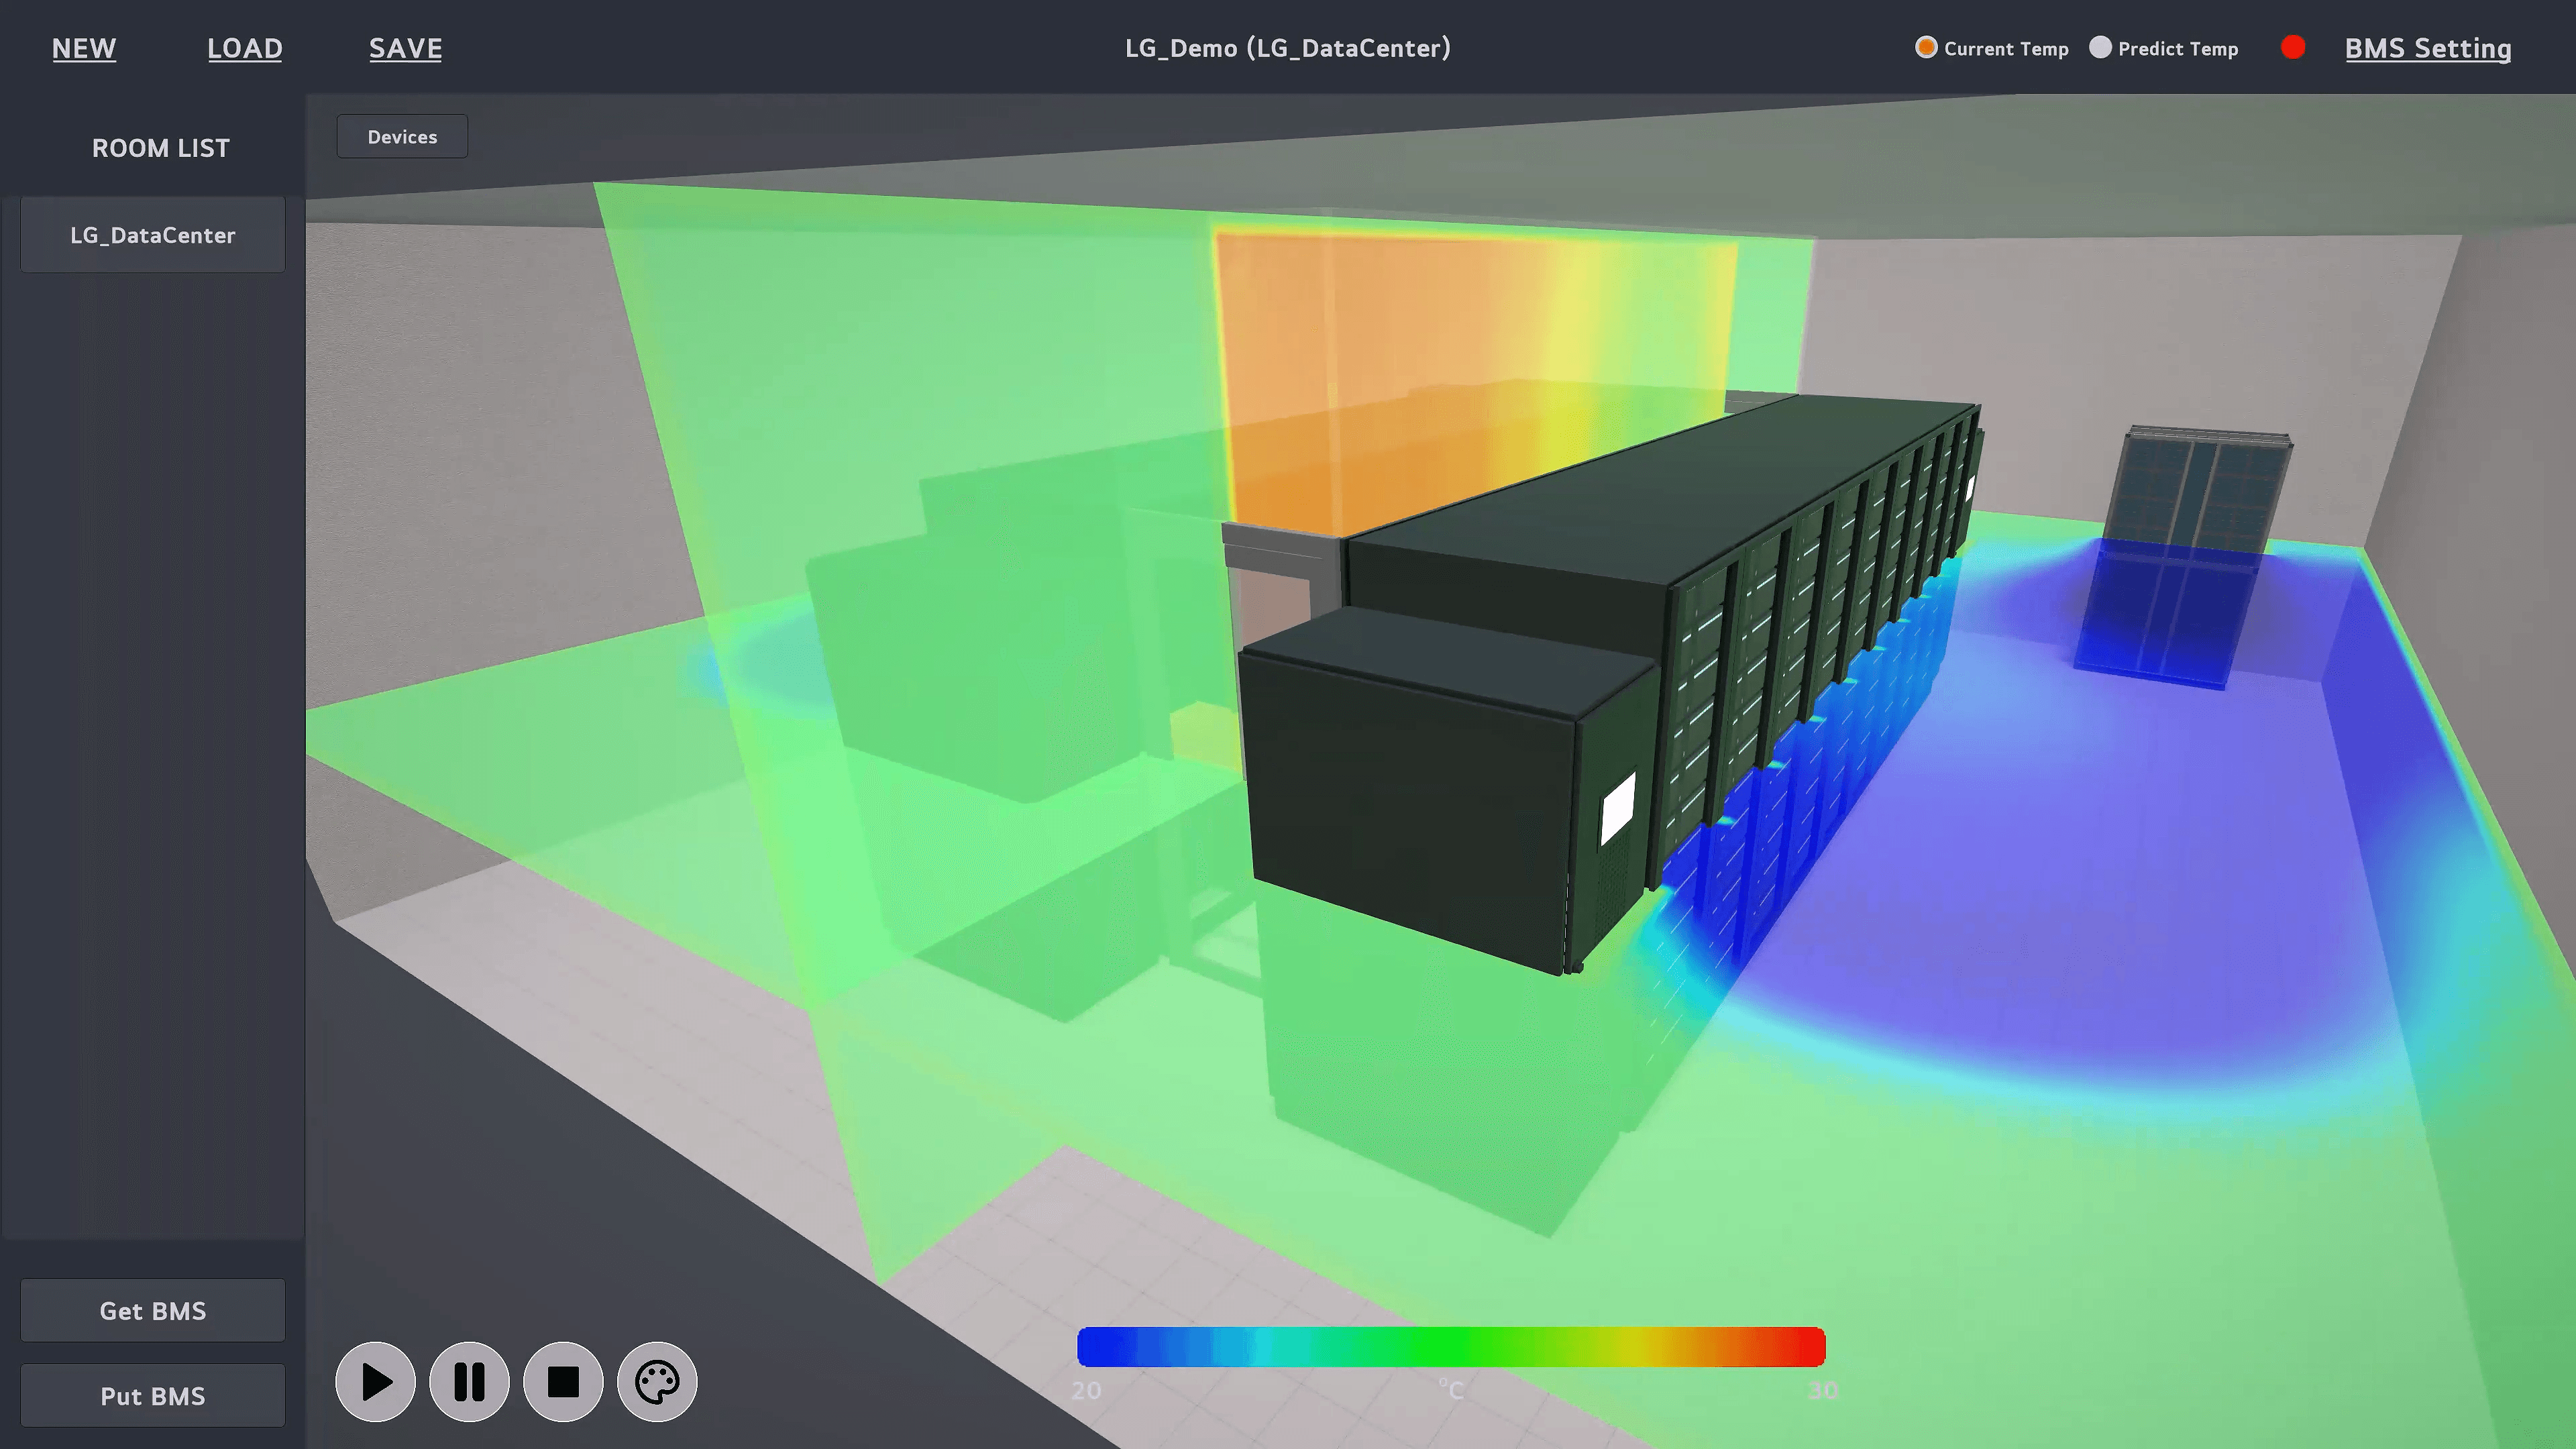
Task: Click LOAD in the top menu
Action: [245, 48]
